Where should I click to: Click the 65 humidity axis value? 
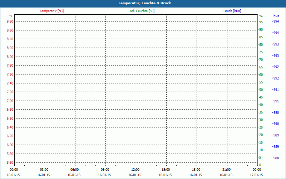click(261, 67)
